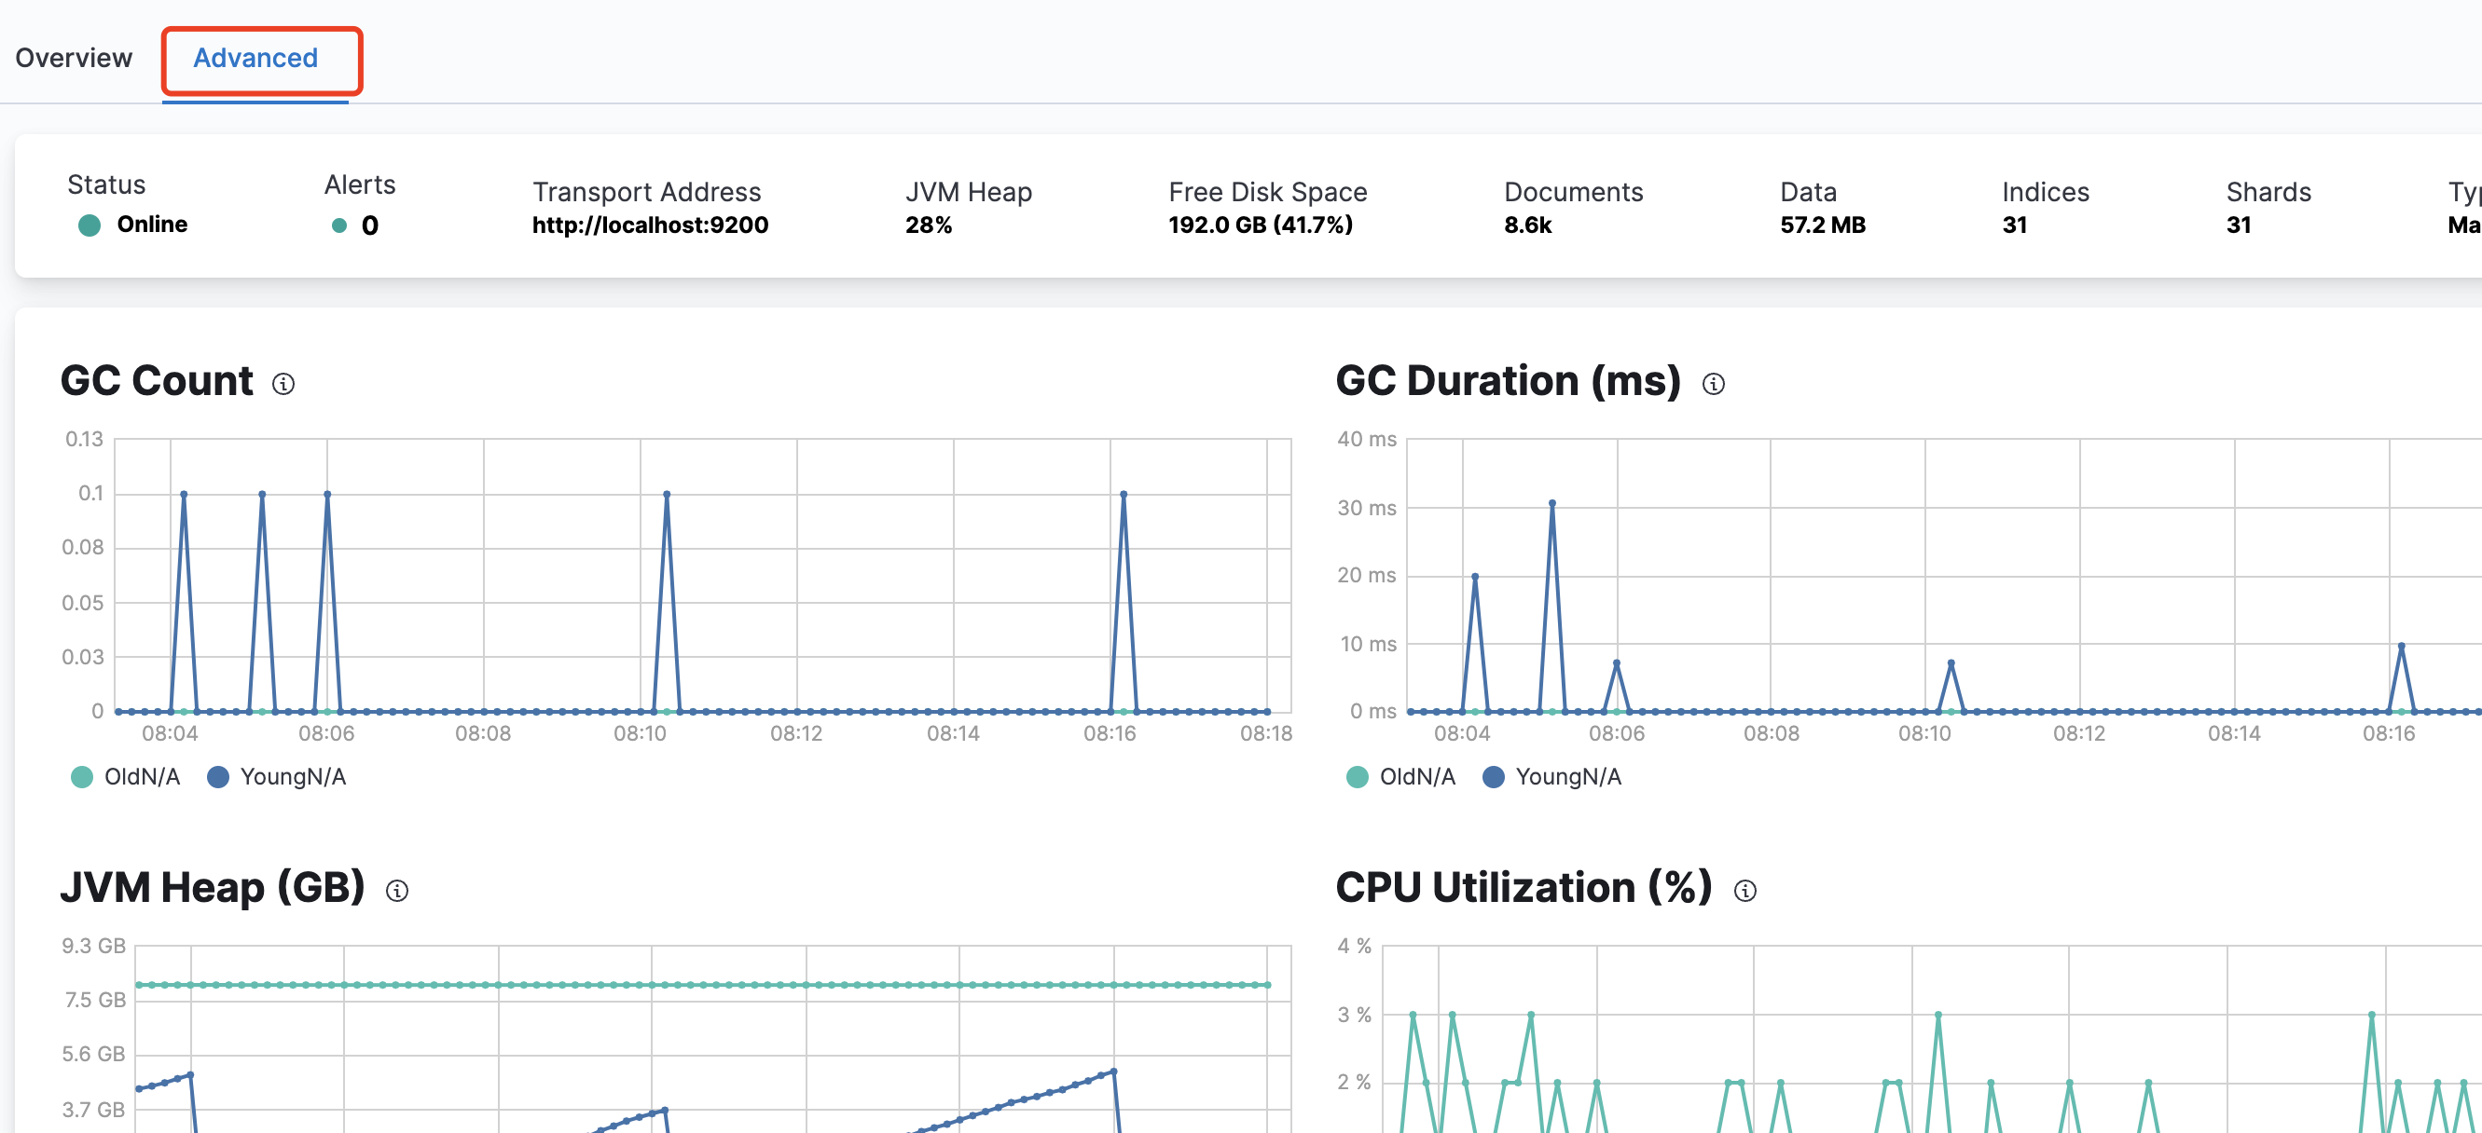Click the transport address http://localhost:9200

[651, 225]
